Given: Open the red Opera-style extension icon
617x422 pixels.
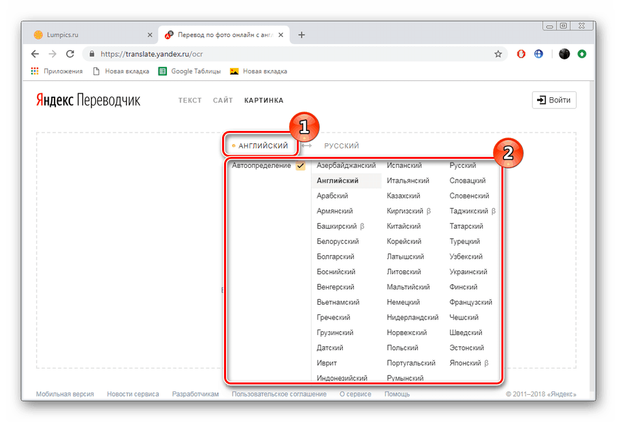Looking at the screenshot, I should coord(521,54).
